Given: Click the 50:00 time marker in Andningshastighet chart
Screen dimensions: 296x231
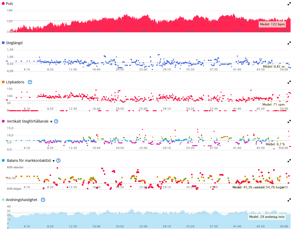Looking at the screenshot, I should point(284,226).
